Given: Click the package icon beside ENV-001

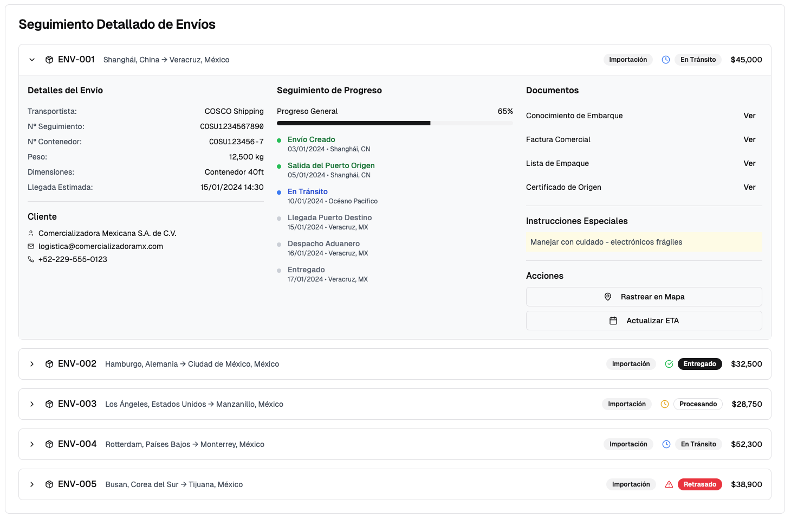Looking at the screenshot, I should pos(49,60).
